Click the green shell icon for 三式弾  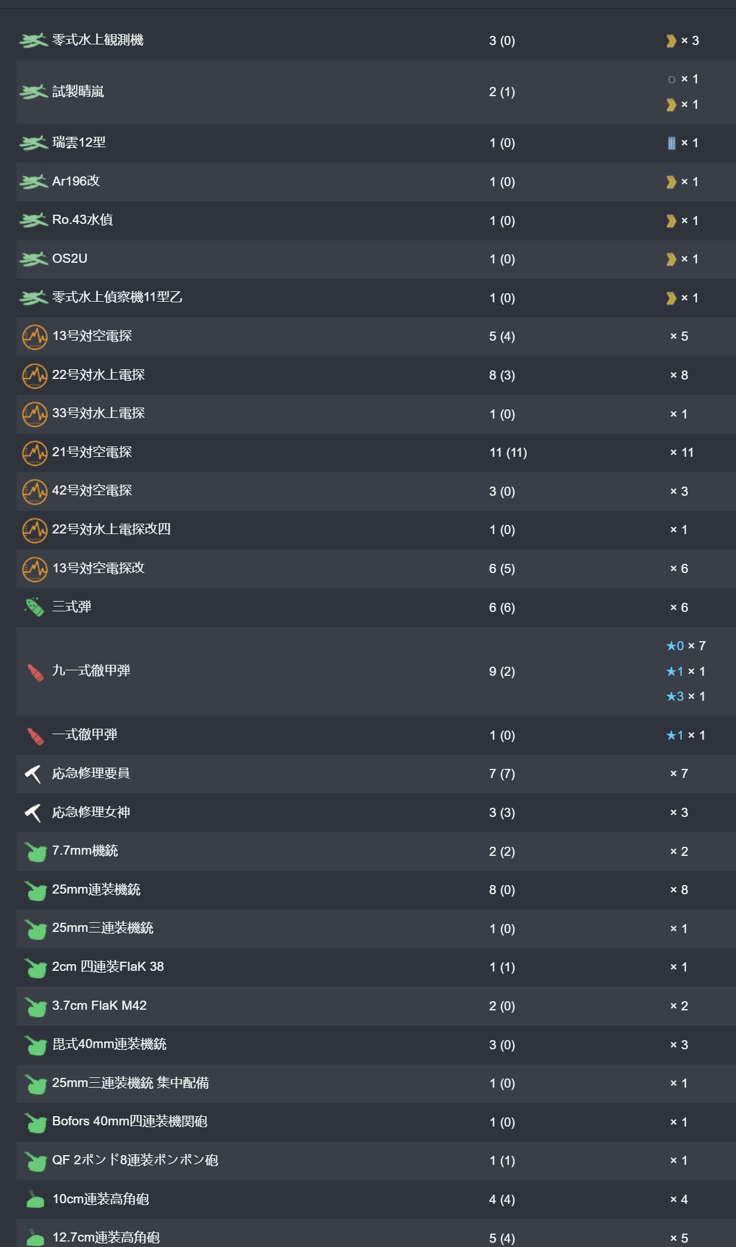[35, 607]
